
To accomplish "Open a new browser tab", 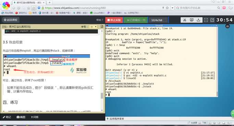I will 50,2.
